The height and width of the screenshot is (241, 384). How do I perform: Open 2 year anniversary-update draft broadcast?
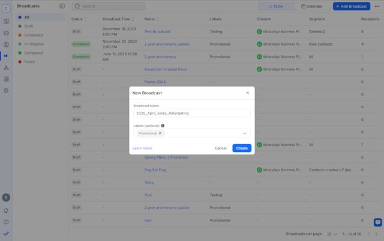coord(167,207)
